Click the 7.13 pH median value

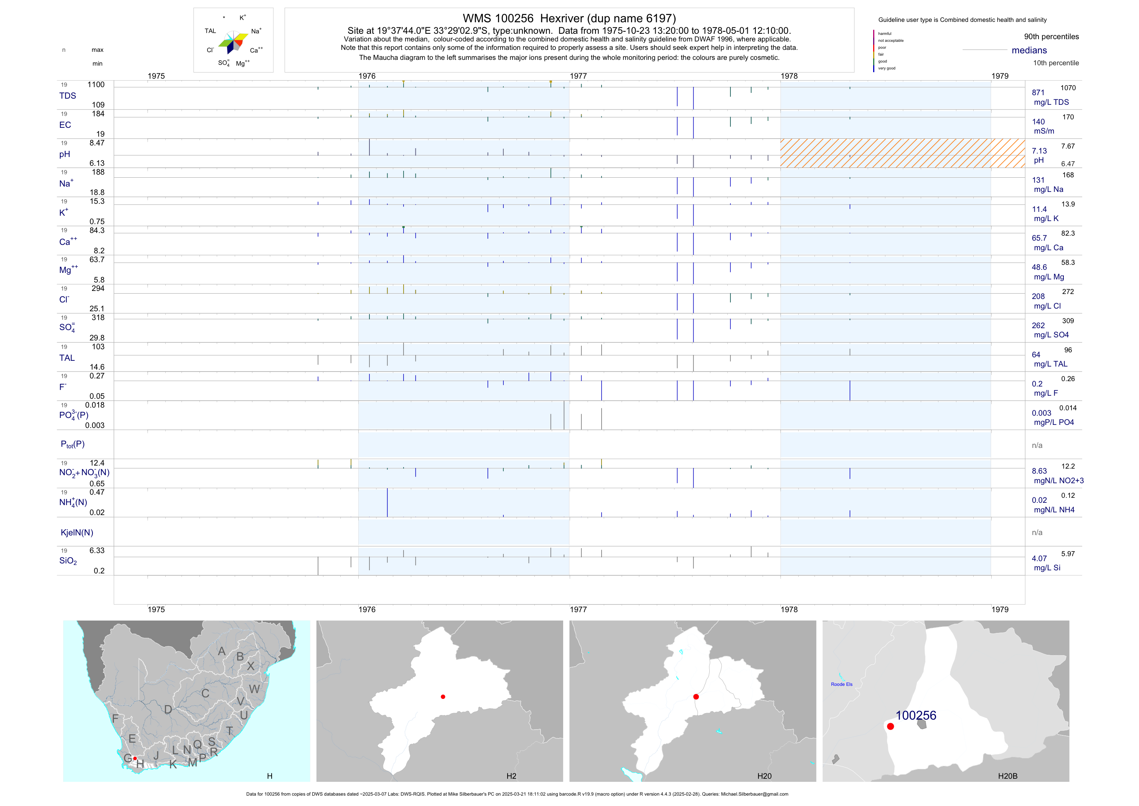point(1039,151)
